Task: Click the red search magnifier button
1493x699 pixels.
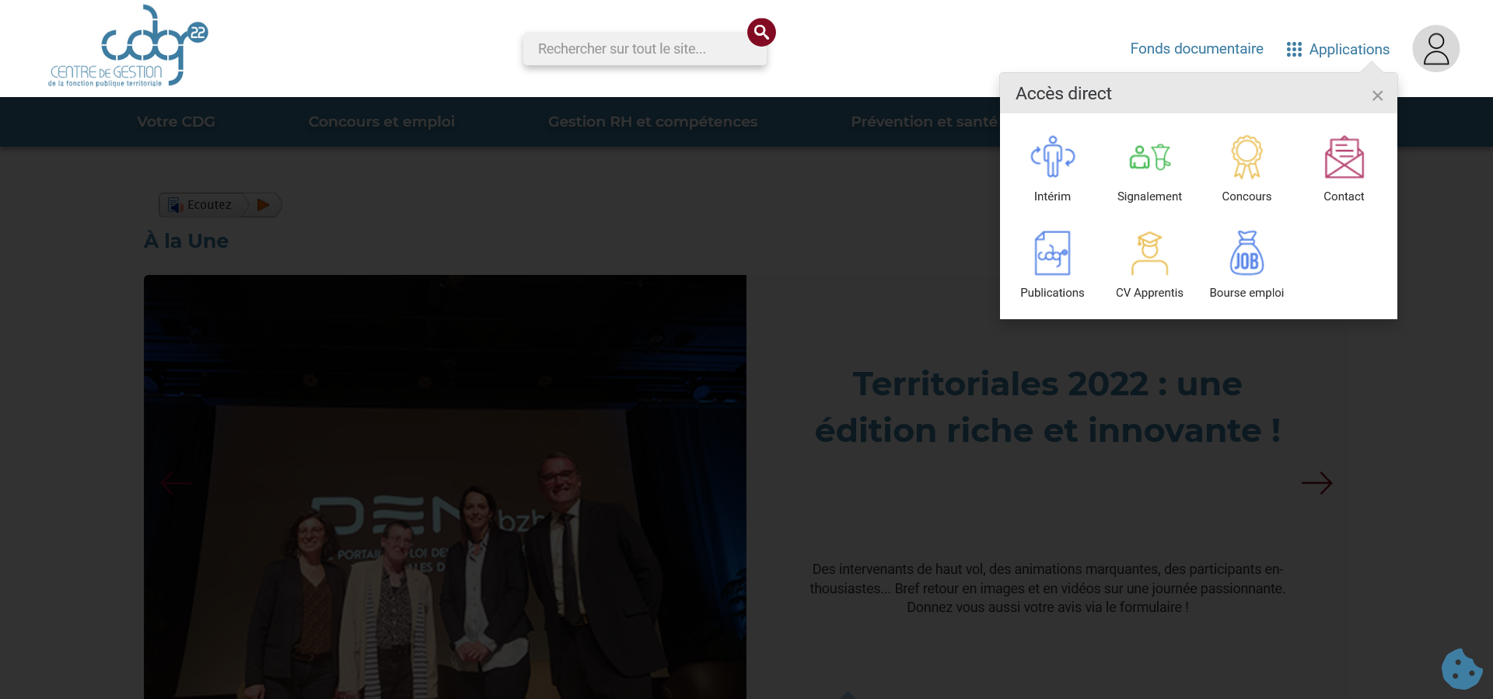Action: point(761,33)
